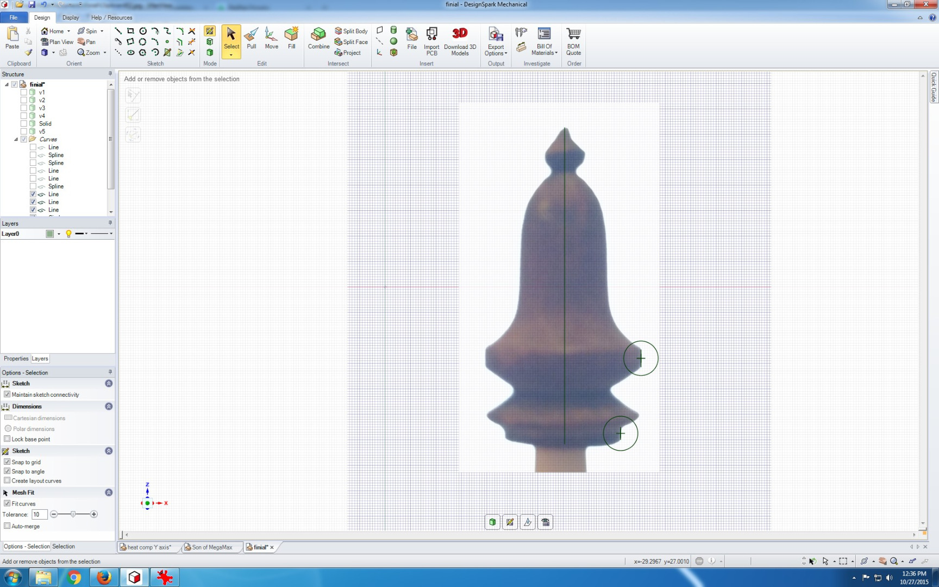The image size is (939, 587).
Task: Collapse the Dimensions options section
Action: tap(109, 407)
